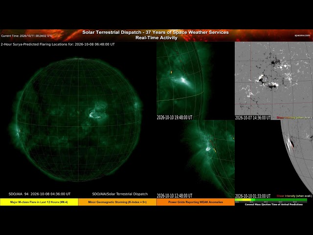Click the Power Grids Reporting WEAK Anomalies banner
313x235 pixels.
196,202
